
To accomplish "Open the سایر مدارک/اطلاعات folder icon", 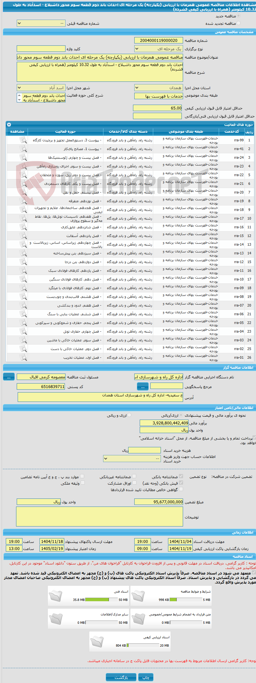I will pos(56,619).
